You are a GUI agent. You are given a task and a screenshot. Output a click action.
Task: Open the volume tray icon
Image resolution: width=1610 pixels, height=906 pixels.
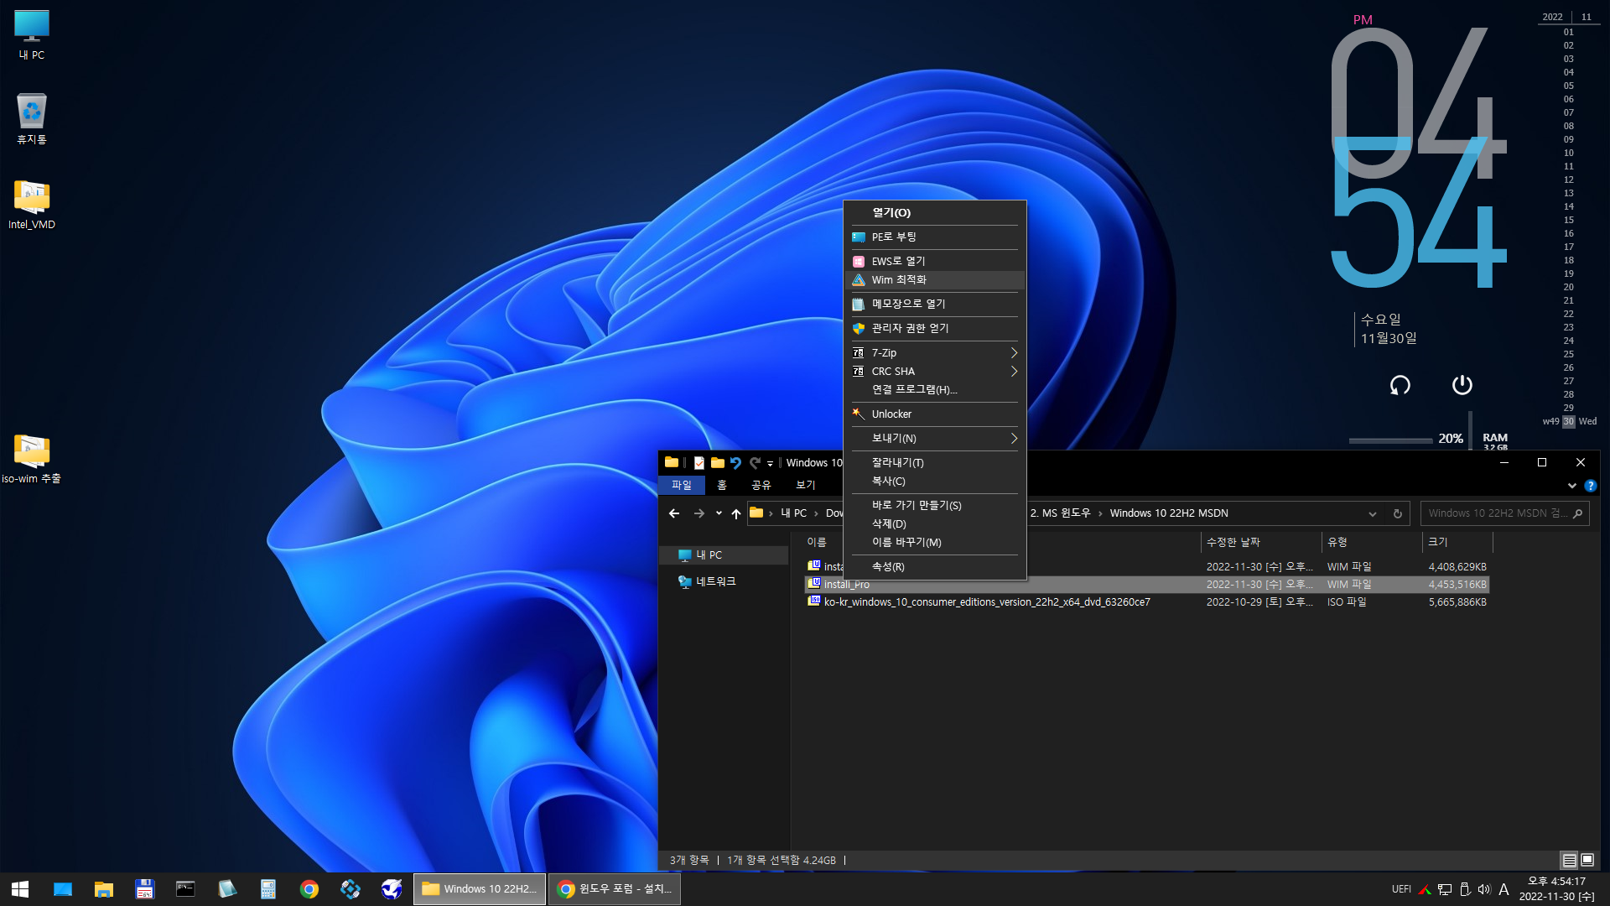(x=1484, y=889)
